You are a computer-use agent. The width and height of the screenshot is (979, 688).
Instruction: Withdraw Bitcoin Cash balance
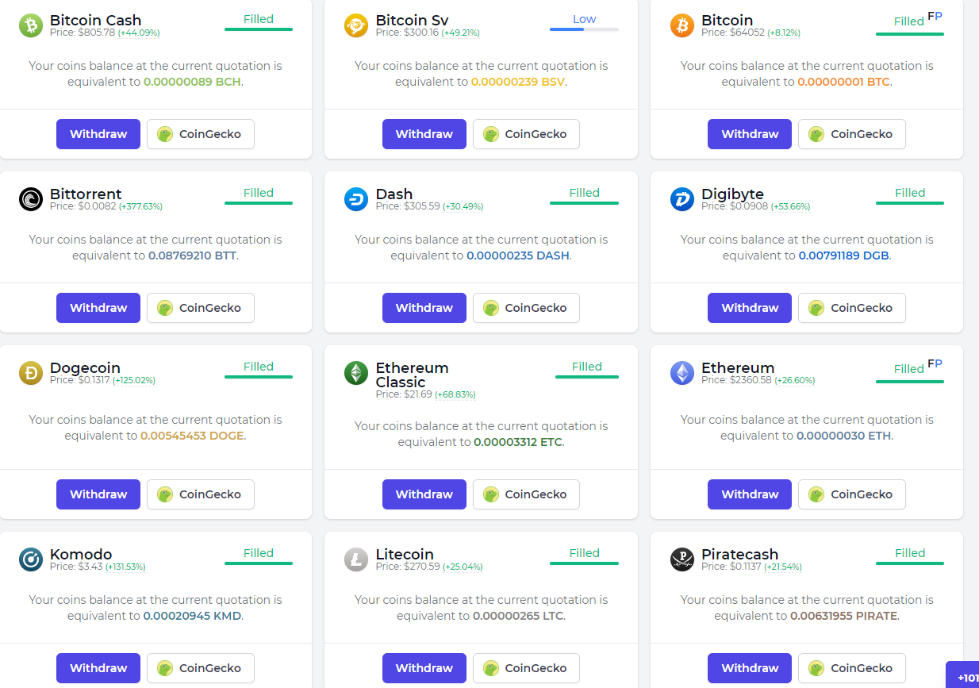click(98, 134)
